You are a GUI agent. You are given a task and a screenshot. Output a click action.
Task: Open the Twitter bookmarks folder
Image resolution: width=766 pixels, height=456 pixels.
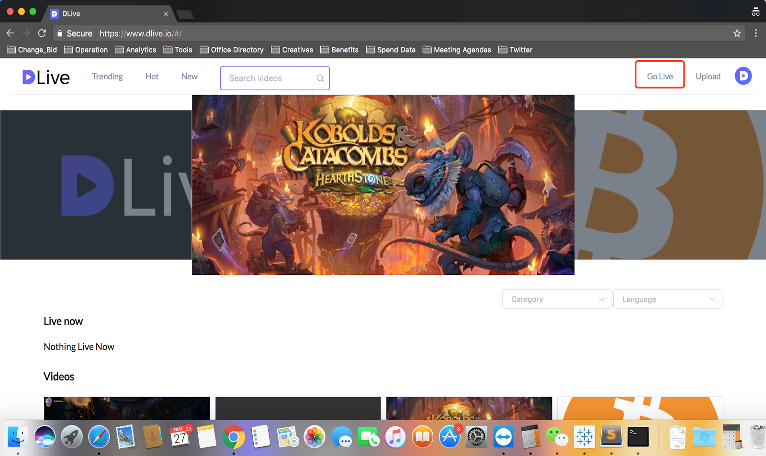pyautogui.click(x=516, y=50)
